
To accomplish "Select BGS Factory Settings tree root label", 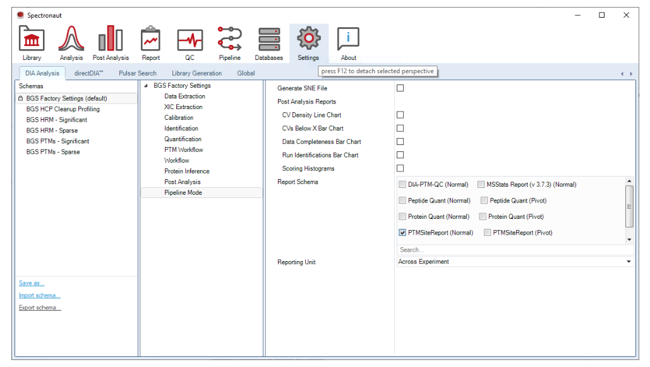I will (x=183, y=86).
